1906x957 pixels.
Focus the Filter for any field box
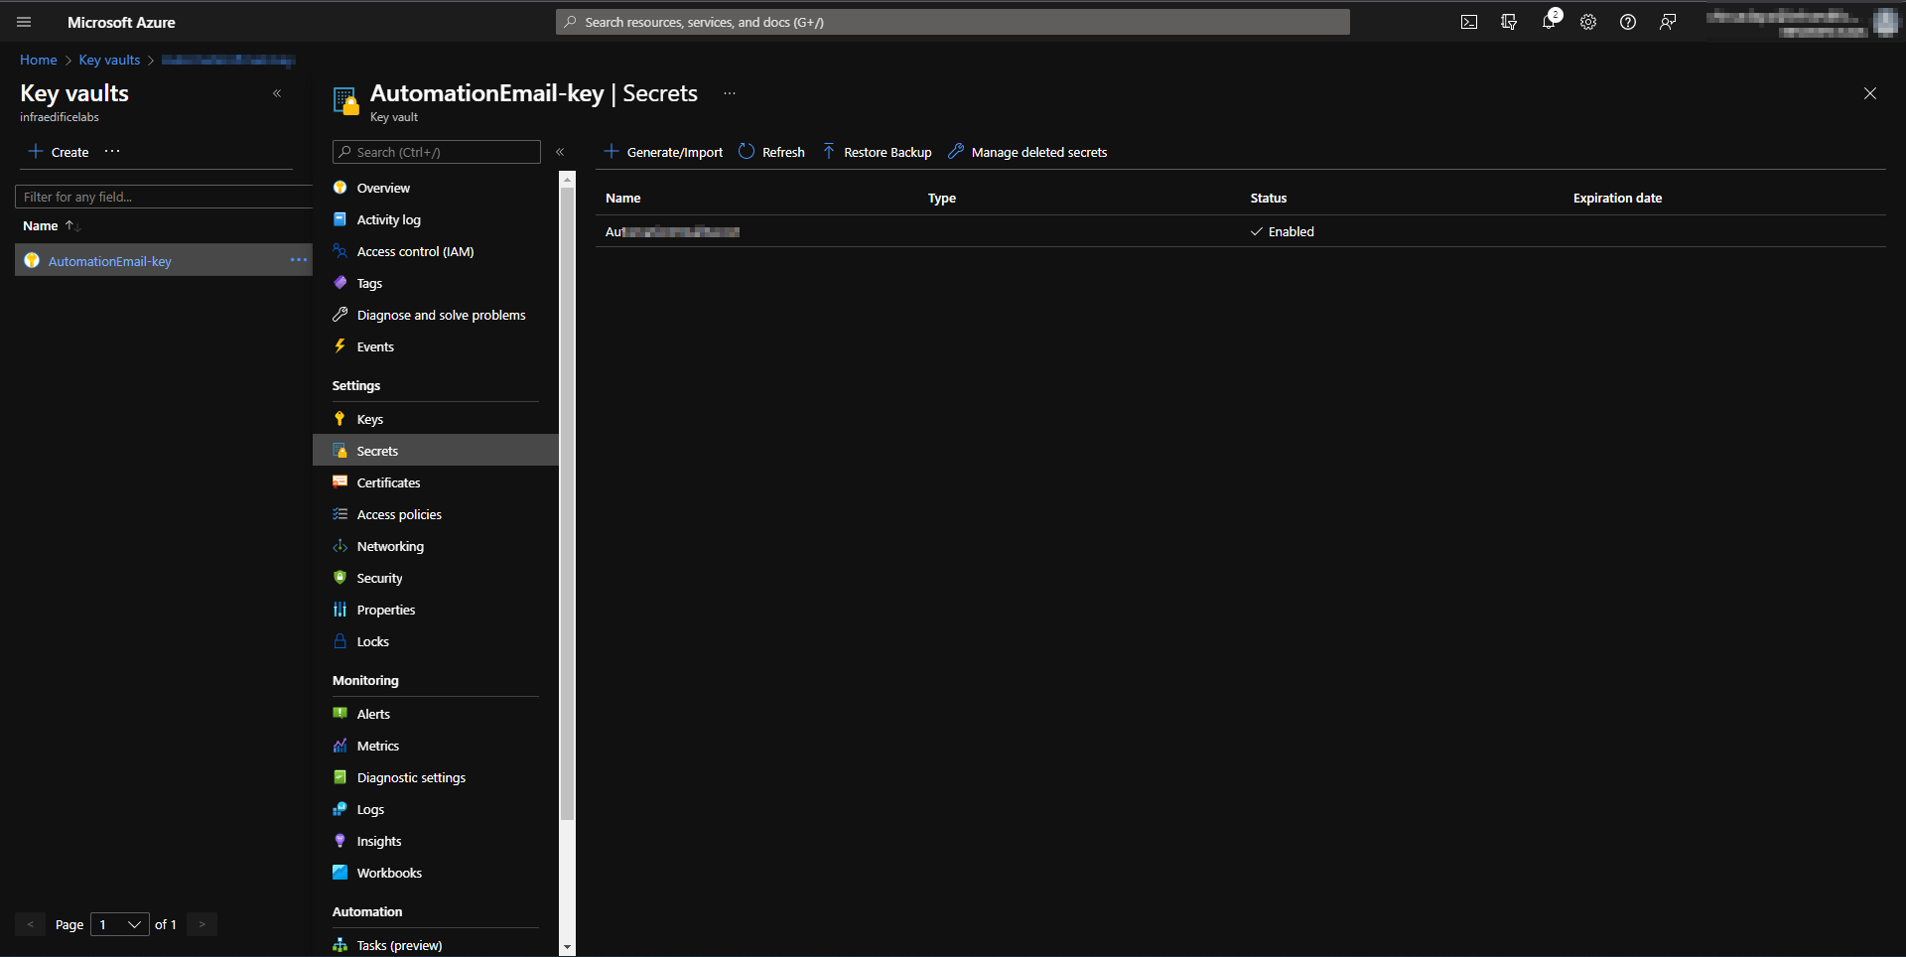pos(164,197)
